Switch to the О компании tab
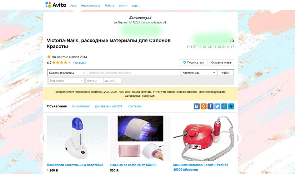 (81, 106)
